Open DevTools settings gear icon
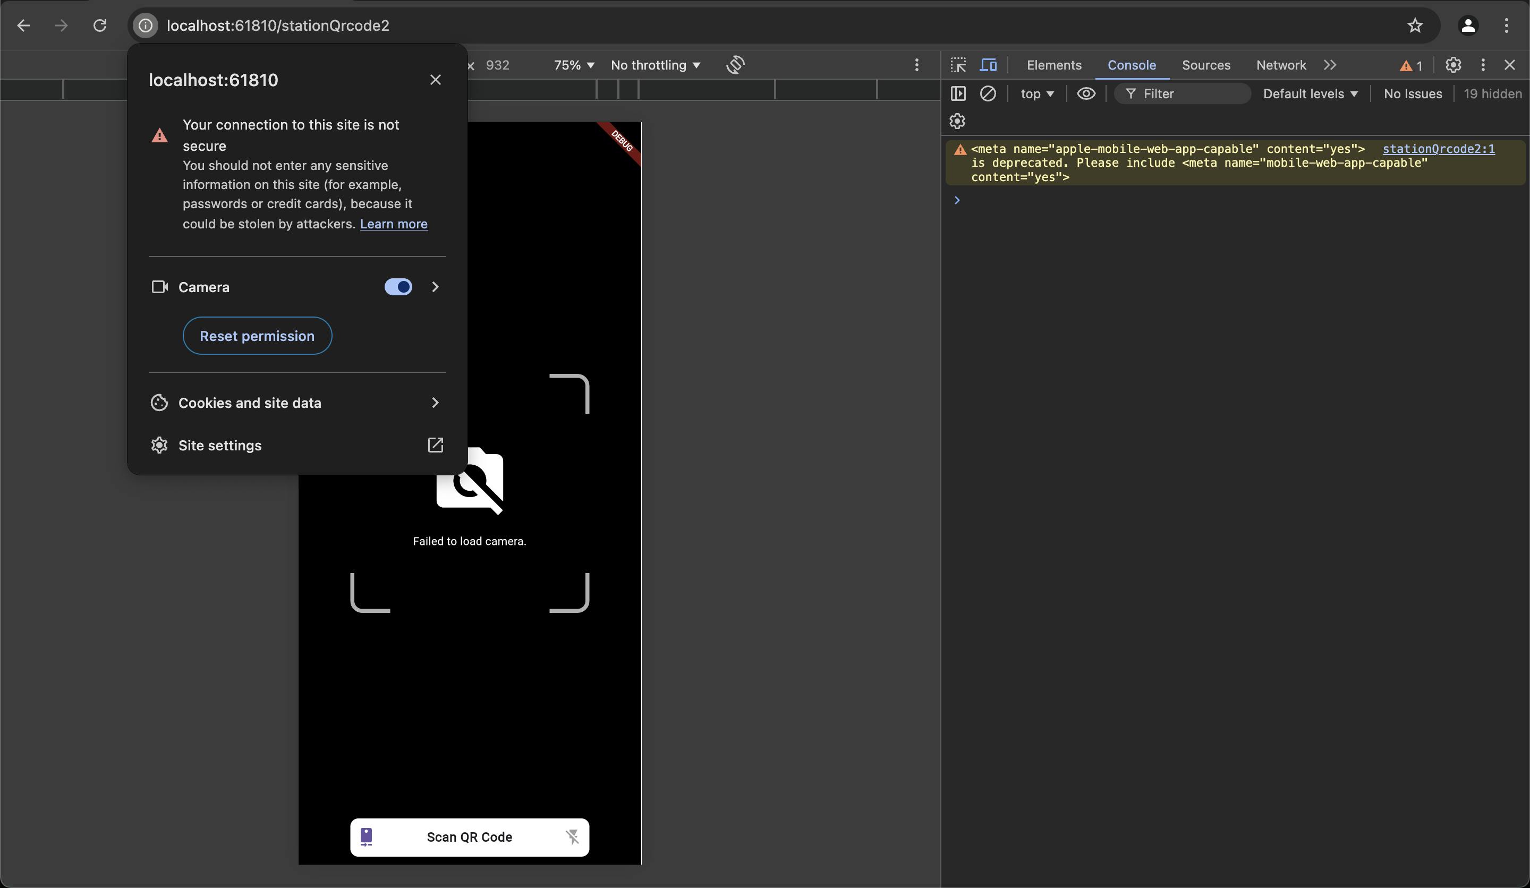Image resolution: width=1530 pixels, height=888 pixels. [x=1453, y=65]
